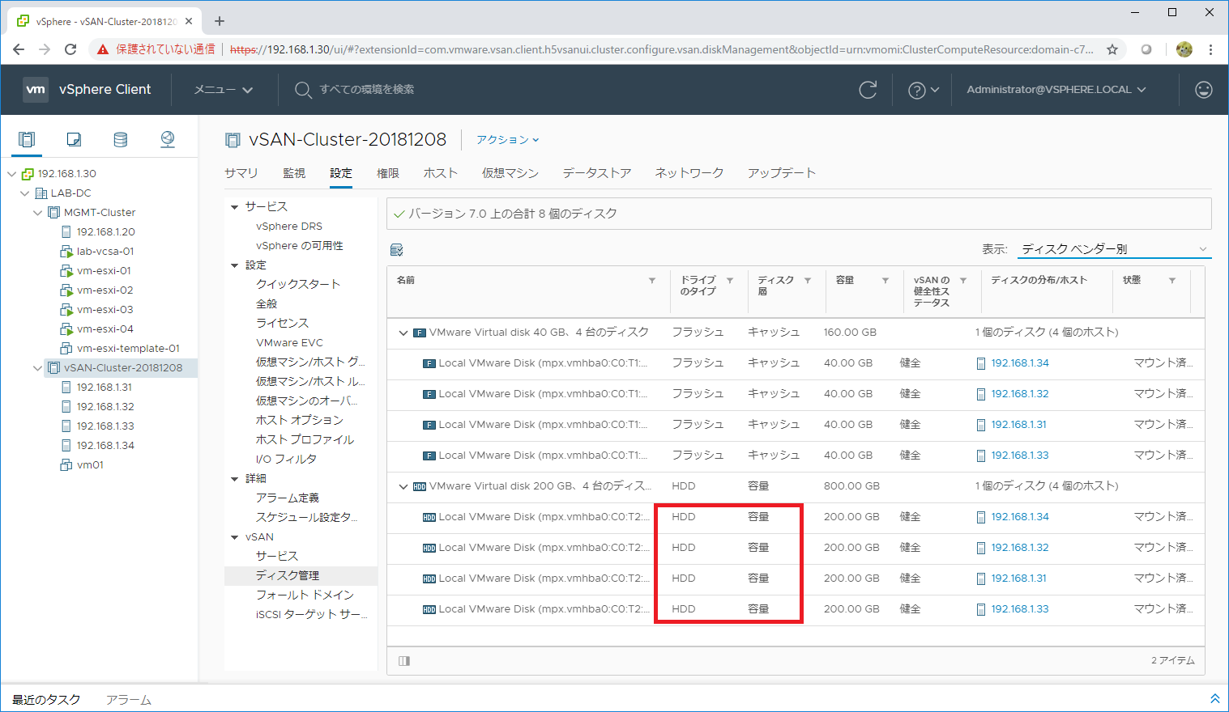Image resolution: width=1229 pixels, height=712 pixels.
Task: Expand the bottom tasks panel chevron
Action: [1214, 699]
